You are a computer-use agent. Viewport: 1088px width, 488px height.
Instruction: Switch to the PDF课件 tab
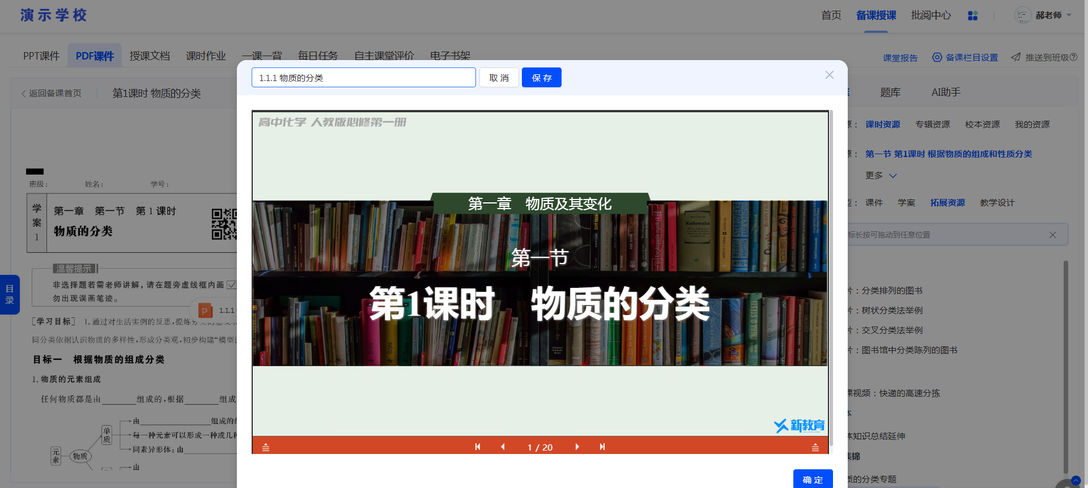[x=95, y=56]
